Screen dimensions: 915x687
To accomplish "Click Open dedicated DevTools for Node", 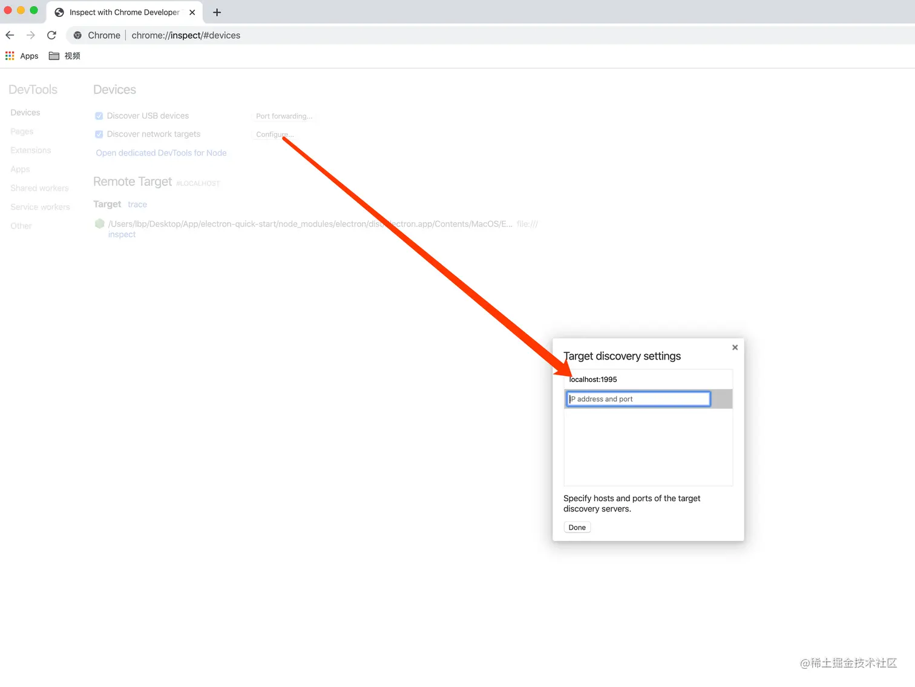I will (x=161, y=153).
